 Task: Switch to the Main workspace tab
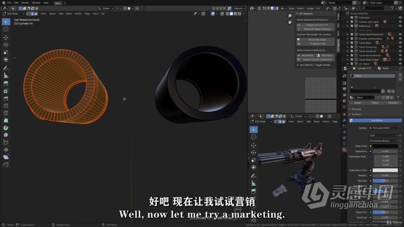[58, 3]
